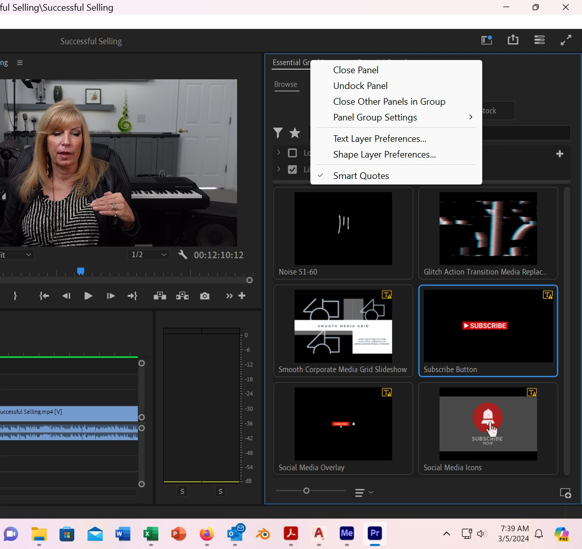Open the zoom level Fit dropdown
The image size is (582, 549).
[x=16, y=255]
